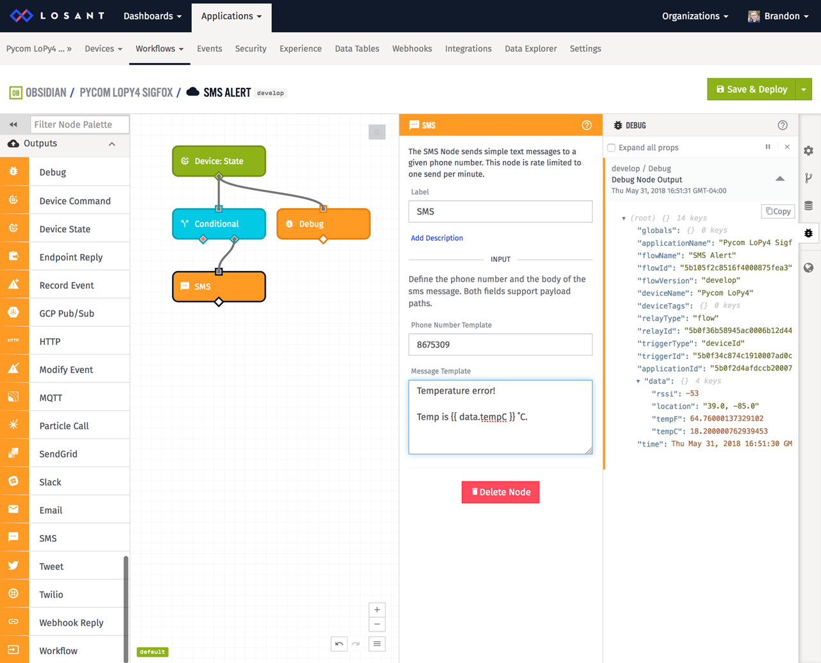
Task: Open Debug panel help question icon
Action: click(x=783, y=125)
